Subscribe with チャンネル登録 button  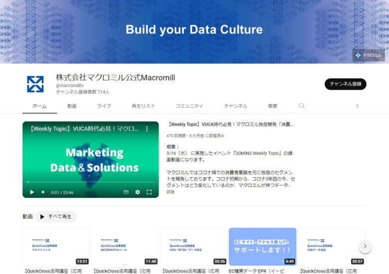click(x=345, y=84)
